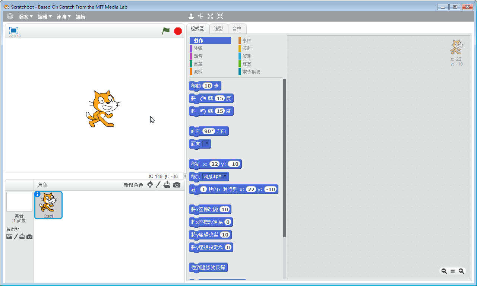Click the blocks palette vertical scrollbar

(284, 158)
